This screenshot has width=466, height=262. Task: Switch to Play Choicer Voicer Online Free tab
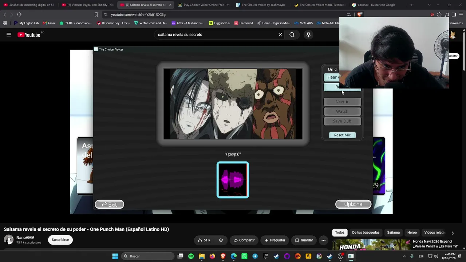point(204,5)
